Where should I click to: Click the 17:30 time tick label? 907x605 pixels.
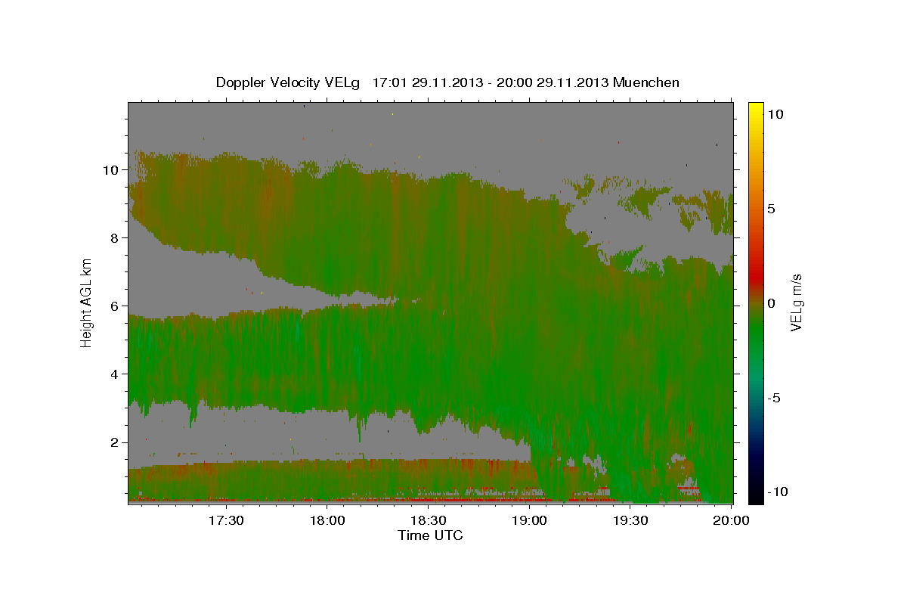click(225, 520)
